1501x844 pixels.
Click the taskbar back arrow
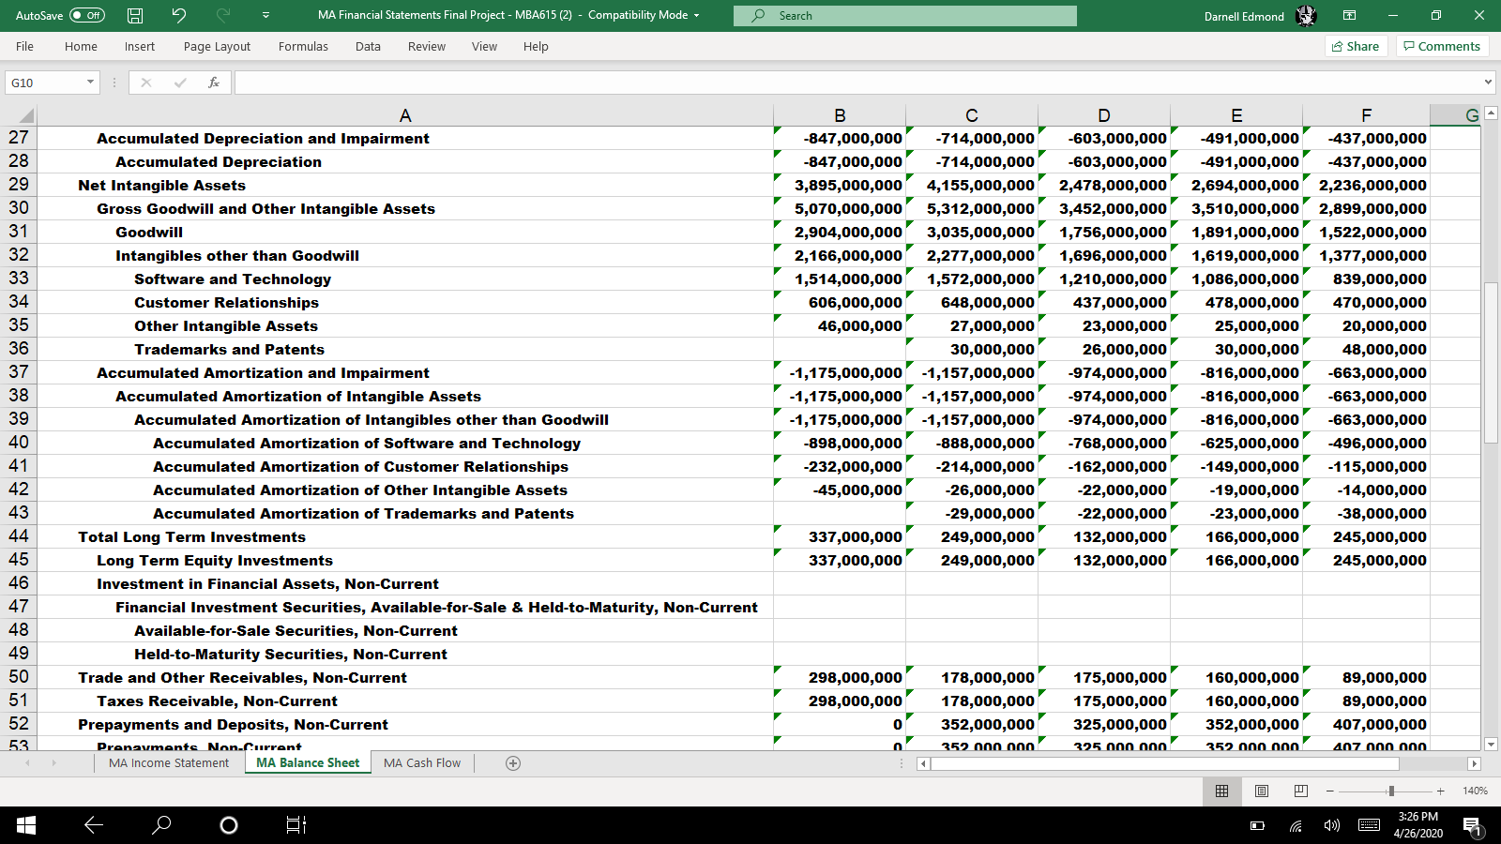[94, 825]
